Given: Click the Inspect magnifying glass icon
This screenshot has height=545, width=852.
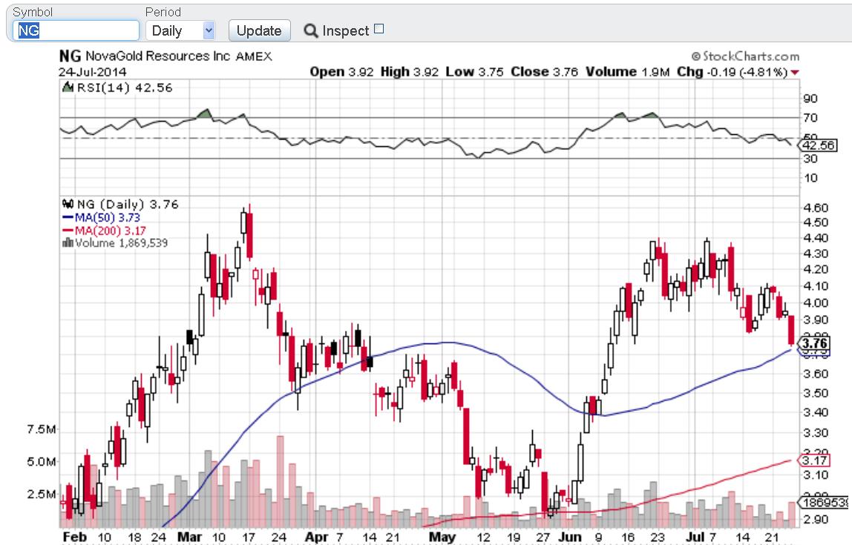Looking at the screenshot, I should click(312, 31).
